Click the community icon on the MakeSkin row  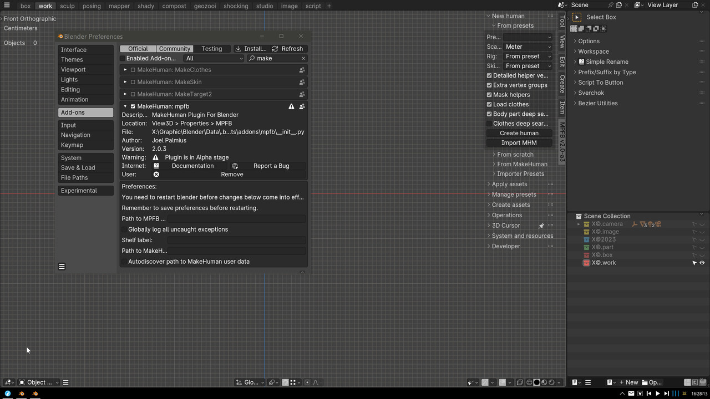(x=302, y=82)
